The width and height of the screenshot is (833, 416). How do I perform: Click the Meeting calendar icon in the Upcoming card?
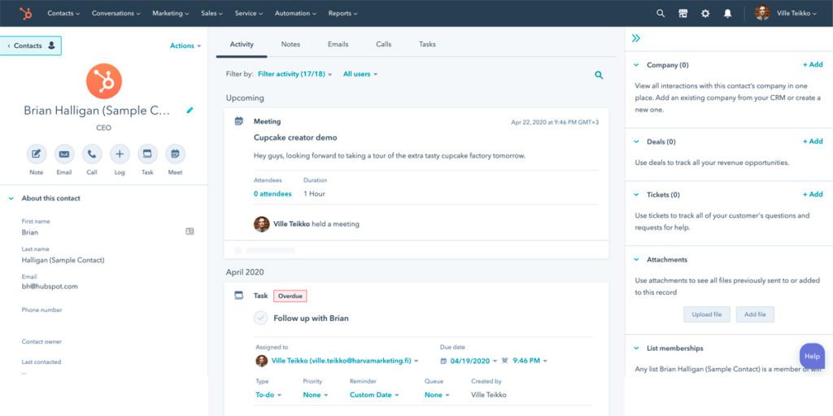click(239, 121)
